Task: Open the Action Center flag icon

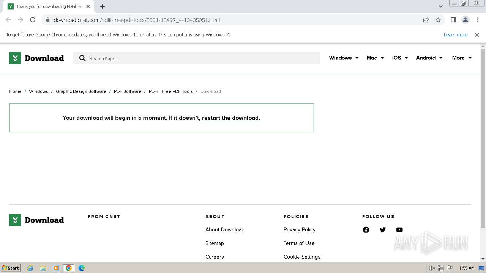Action: tap(450, 268)
